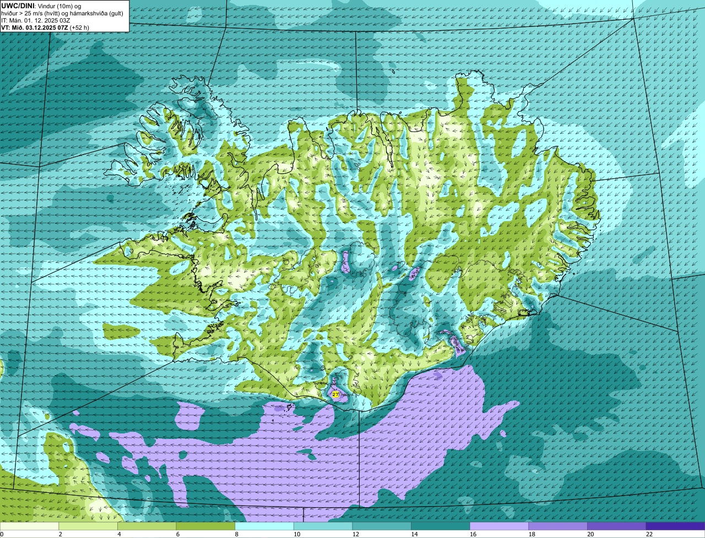This screenshot has height=538, width=705.
Task: Click the "14" label on the color scale
Action: (414, 534)
